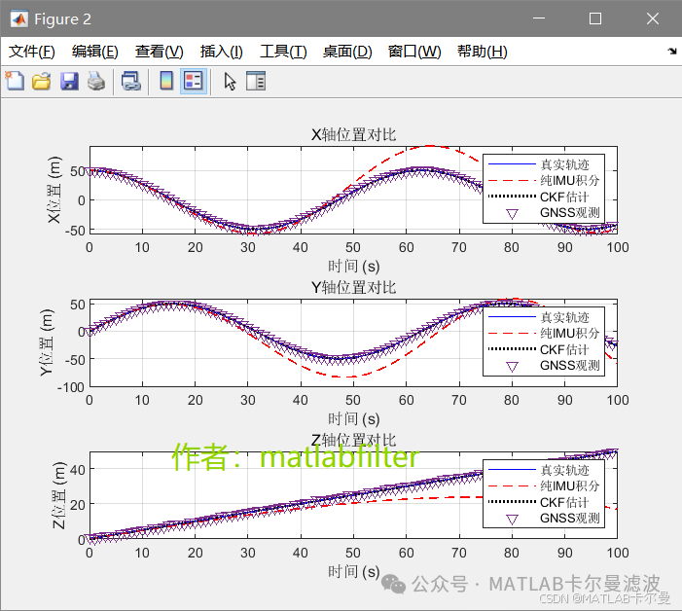
Task: Close the Figure 2 window
Action: [653, 18]
